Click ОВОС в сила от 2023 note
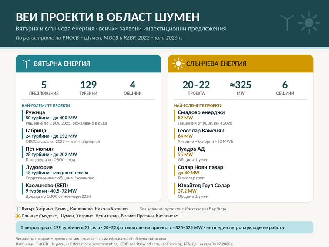The image size is (329, 247). (63, 142)
